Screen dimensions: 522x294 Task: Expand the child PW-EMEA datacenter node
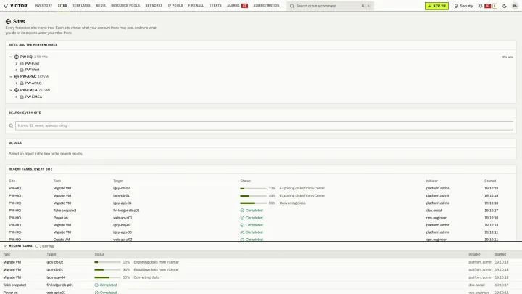pos(16,97)
